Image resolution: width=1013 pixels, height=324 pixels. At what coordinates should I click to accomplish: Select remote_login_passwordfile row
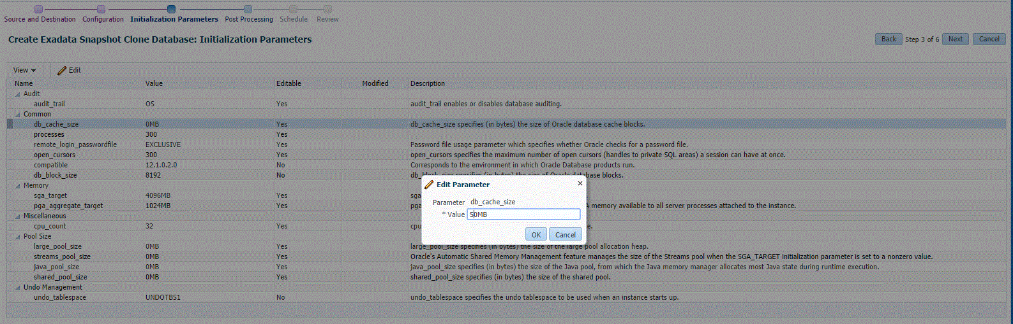point(506,144)
